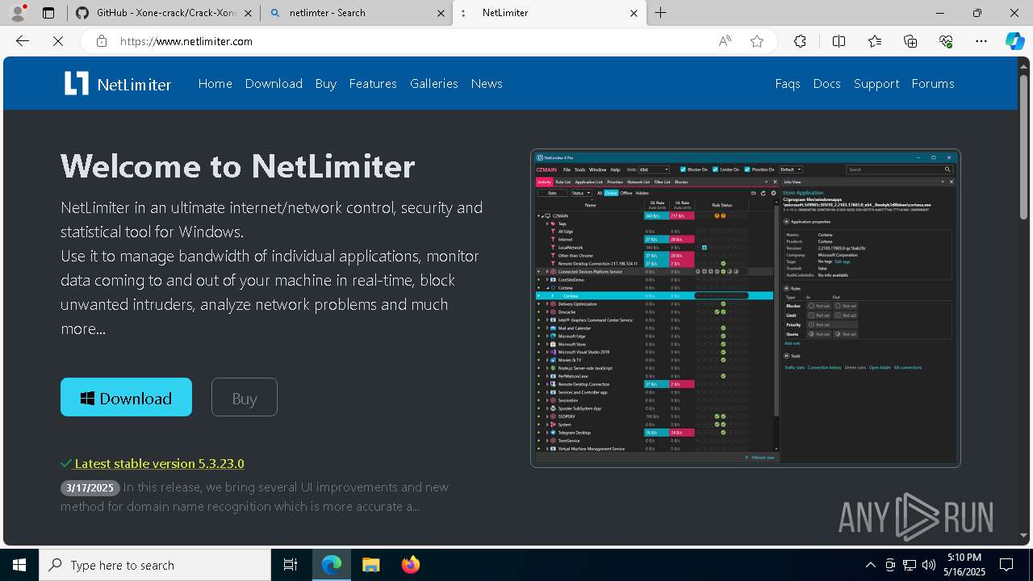
Task: Enlarge the NetLimiter app screenshot
Action: point(746,308)
